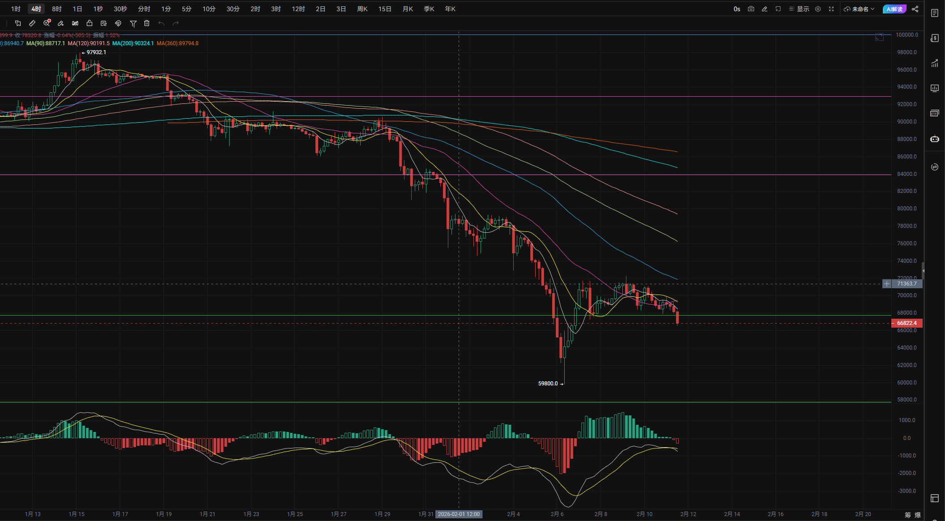945x521 pixels.
Task: Click the AI解读 button
Action: click(x=894, y=9)
